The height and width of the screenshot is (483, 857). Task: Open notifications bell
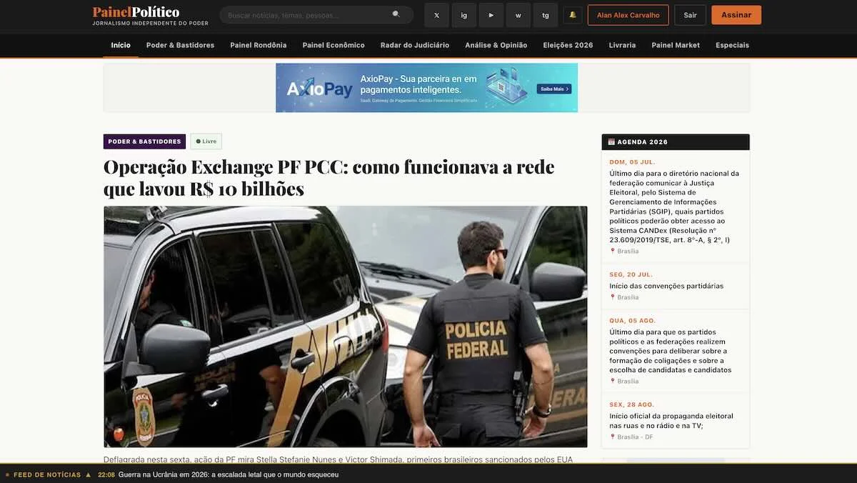pos(573,15)
